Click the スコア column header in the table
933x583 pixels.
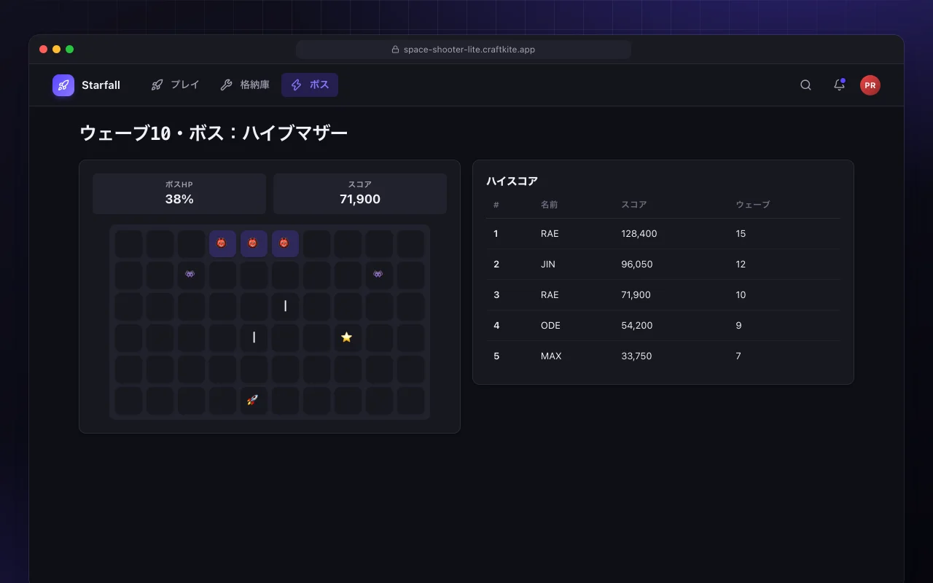tap(634, 205)
